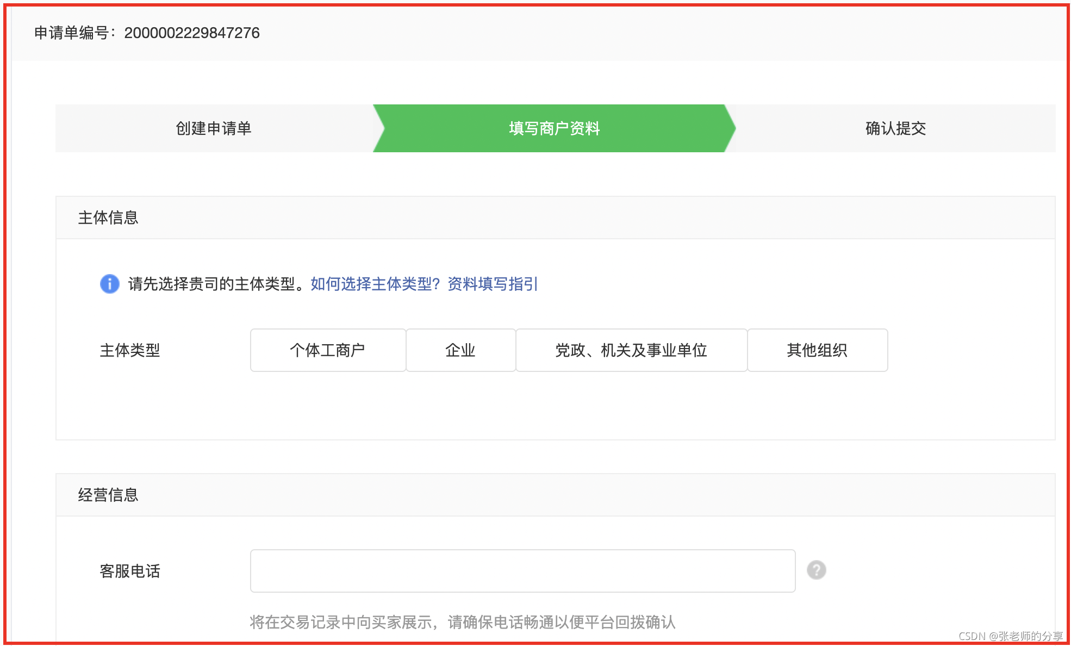Viewport: 1071px width, 646px height.
Task: Pick 党政、机关及事业单位 as the entity type
Action: tap(631, 350)
